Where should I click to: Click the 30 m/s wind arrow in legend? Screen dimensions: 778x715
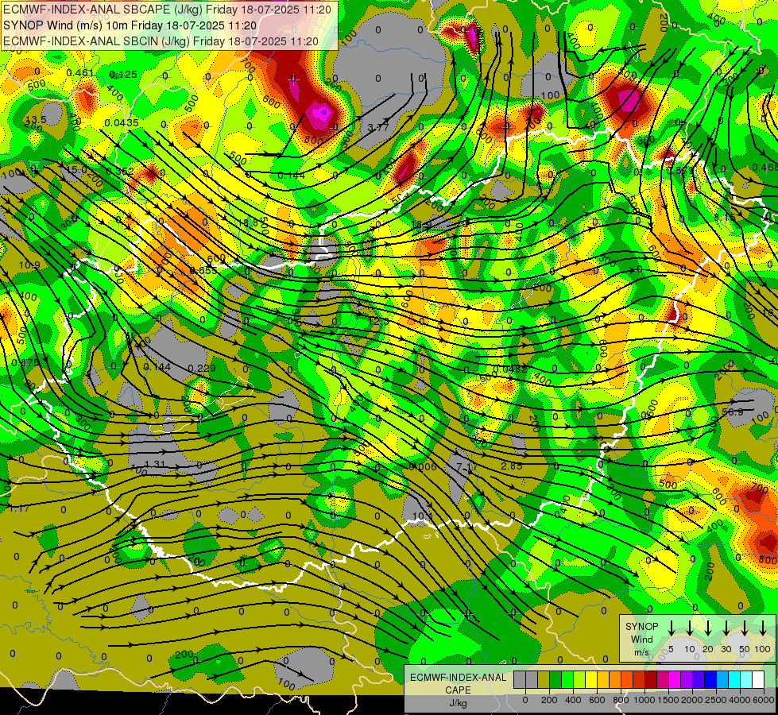pos(726,628)
